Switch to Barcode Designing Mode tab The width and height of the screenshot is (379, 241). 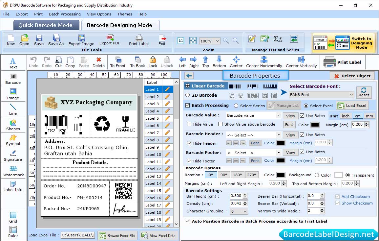click(120, 25)
